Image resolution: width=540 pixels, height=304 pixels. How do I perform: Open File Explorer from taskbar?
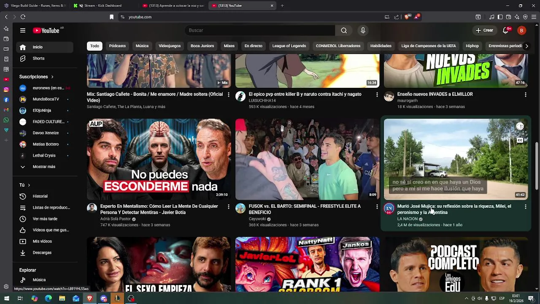(62, 299)
